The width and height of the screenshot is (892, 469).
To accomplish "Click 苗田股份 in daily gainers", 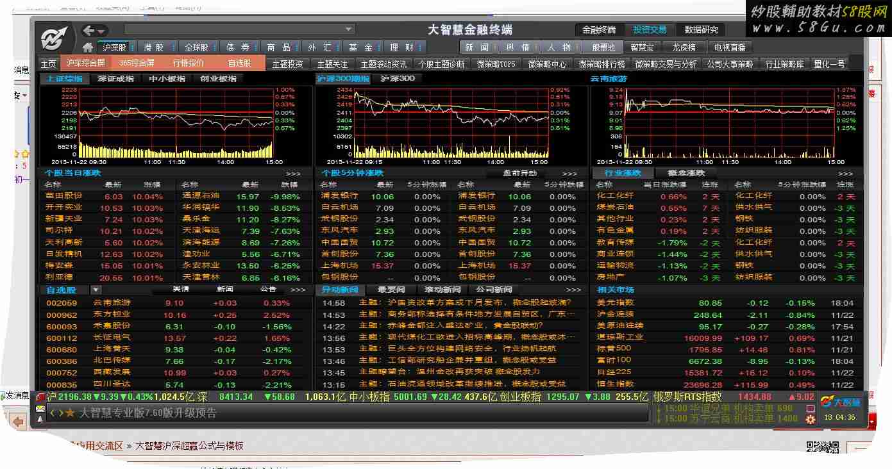I will coord(63,196).
